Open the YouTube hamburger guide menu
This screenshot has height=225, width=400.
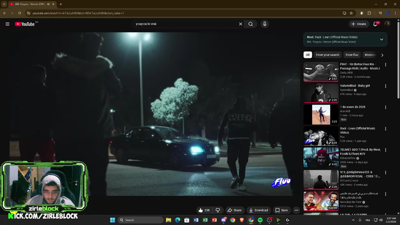(7, 24)
